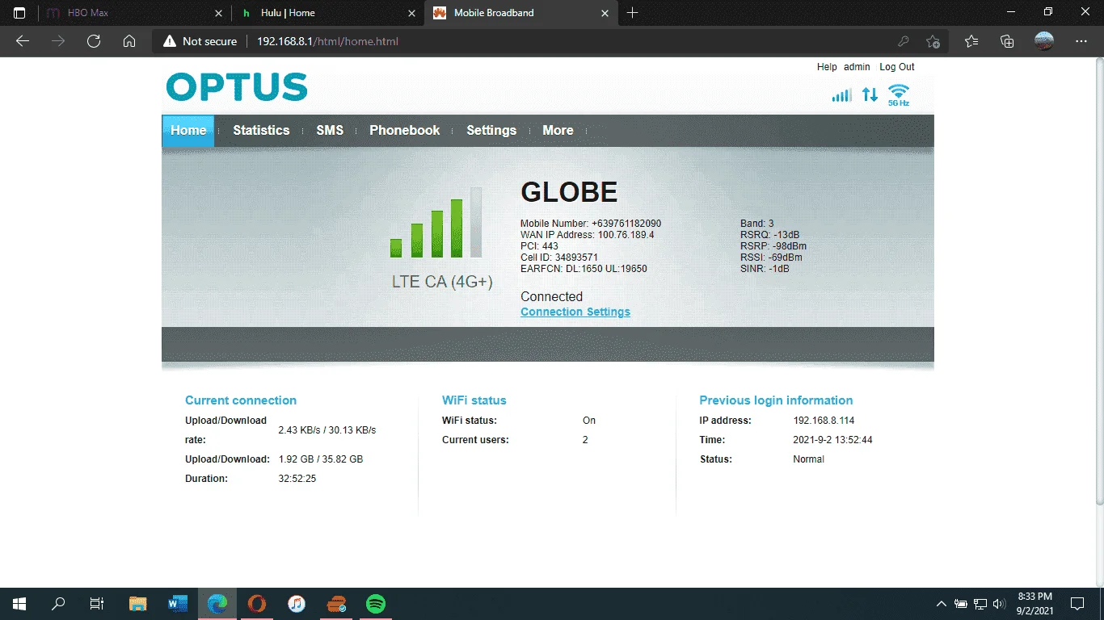Click the Current connection heading
Viewport: 1104px width, 620px height.
click(x=241, y=400)
